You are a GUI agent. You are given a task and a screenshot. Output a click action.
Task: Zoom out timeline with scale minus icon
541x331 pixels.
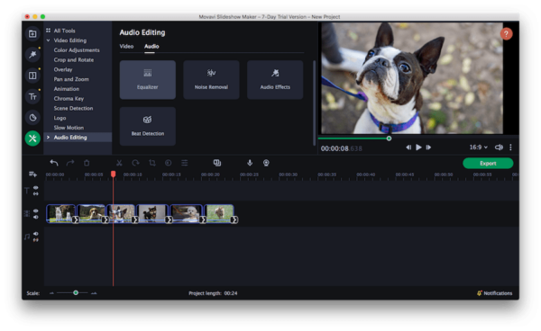(51, 293)
